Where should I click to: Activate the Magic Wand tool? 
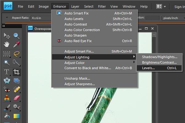point(6,63)
